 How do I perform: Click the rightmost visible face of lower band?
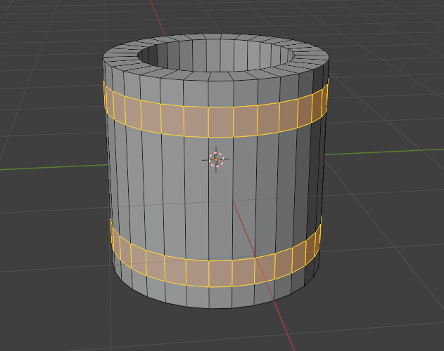tap(318, 239)
